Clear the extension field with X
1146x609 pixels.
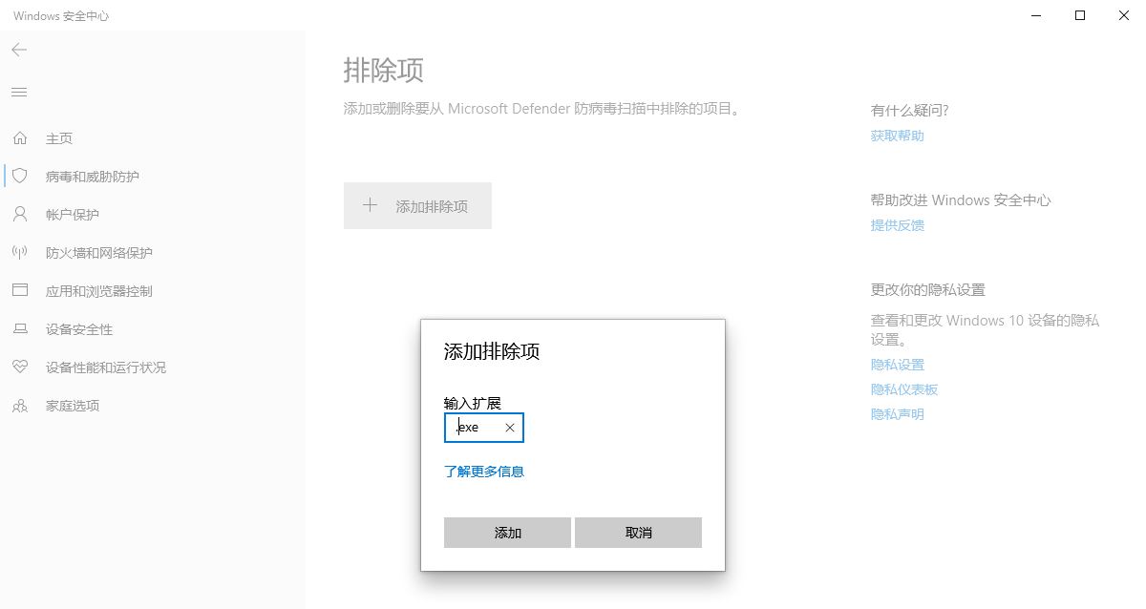[x=509, y=428]
